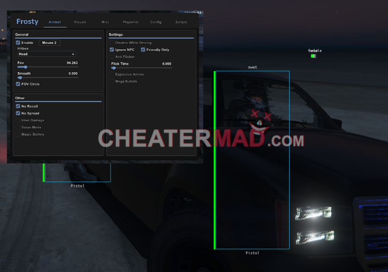Go to the Playerlist tab
Screen dimensions: 388x272
point(131,22)
